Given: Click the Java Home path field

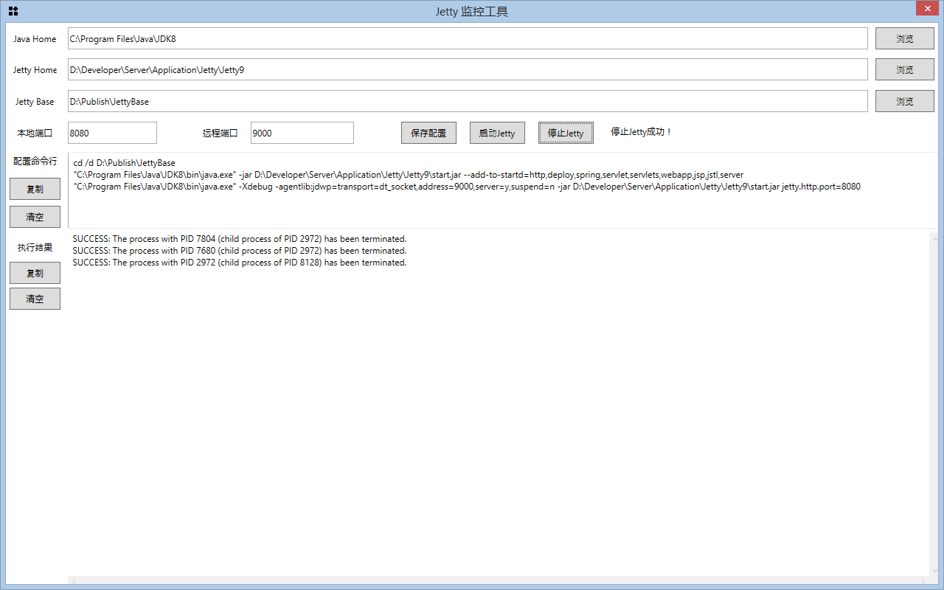Looking at the screenshot, I should point(468,38).
